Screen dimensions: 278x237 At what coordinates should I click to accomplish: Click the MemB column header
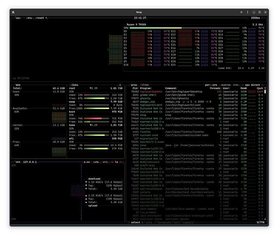[x=244, y=88]
